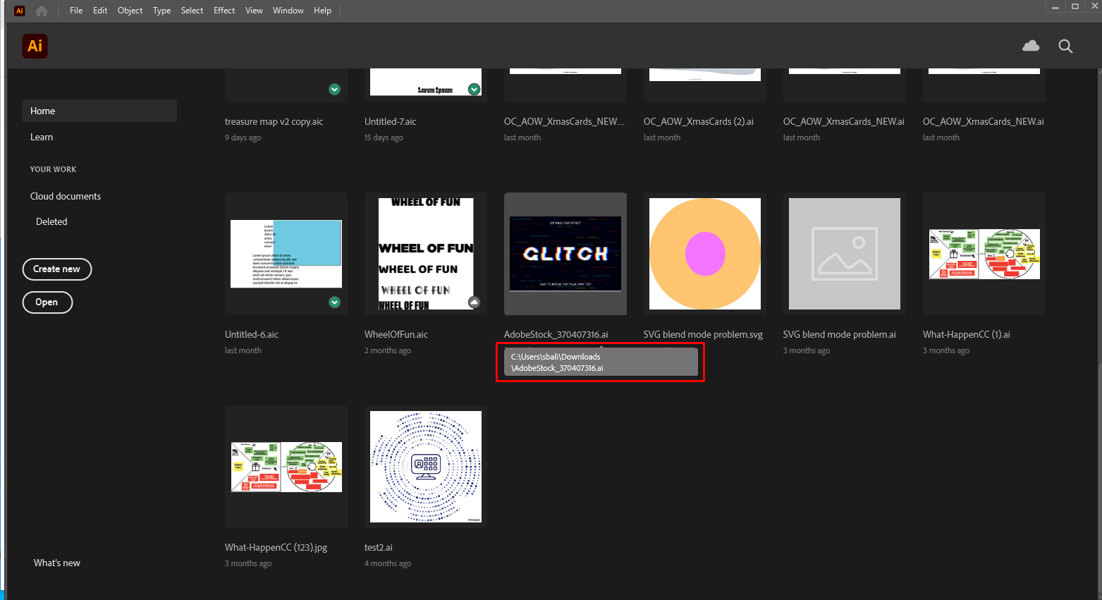Click the Illustrator logo icon
This screenshot has height=600, width=1102.
click(35, 45)
